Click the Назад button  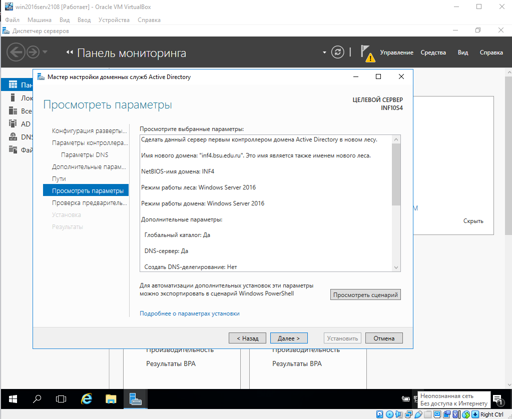point(248,338)
